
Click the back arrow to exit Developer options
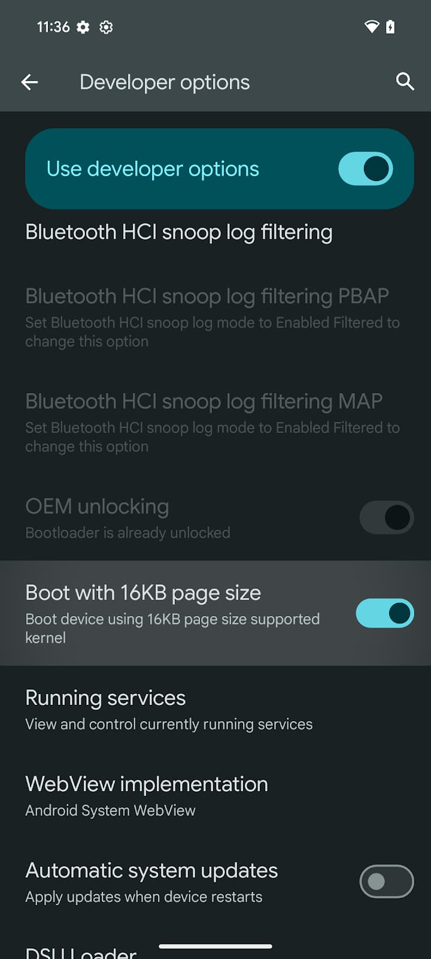click(29, 82)
